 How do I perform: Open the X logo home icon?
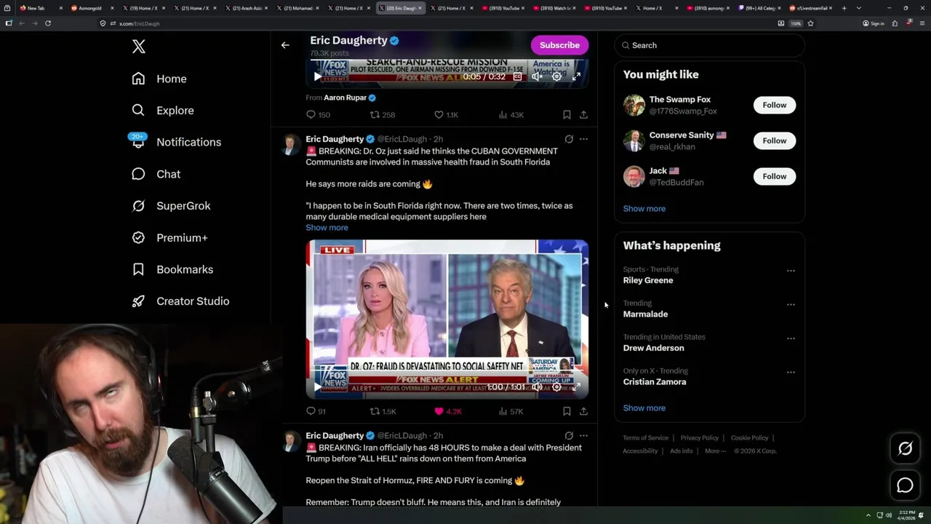pyautogui.click(x=138, y=47)
